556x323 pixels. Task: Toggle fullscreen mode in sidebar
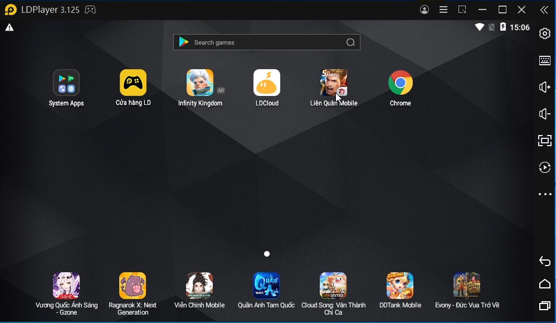pos(545,141)
